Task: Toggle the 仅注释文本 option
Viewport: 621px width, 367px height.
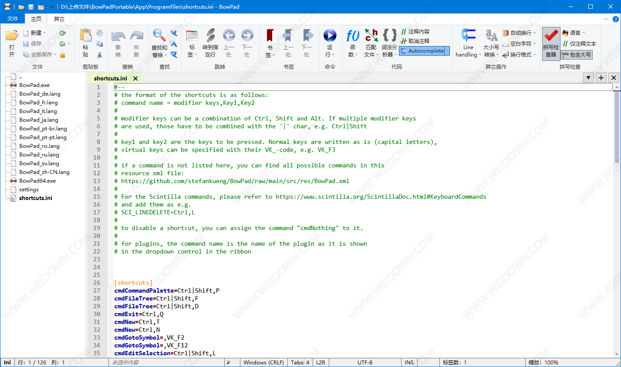Action: click(579, 43)
